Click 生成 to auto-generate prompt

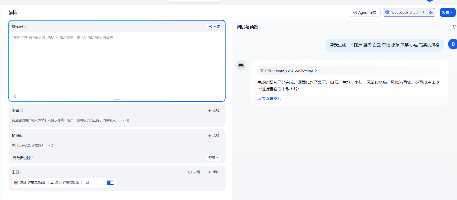[x=214, y=26]
